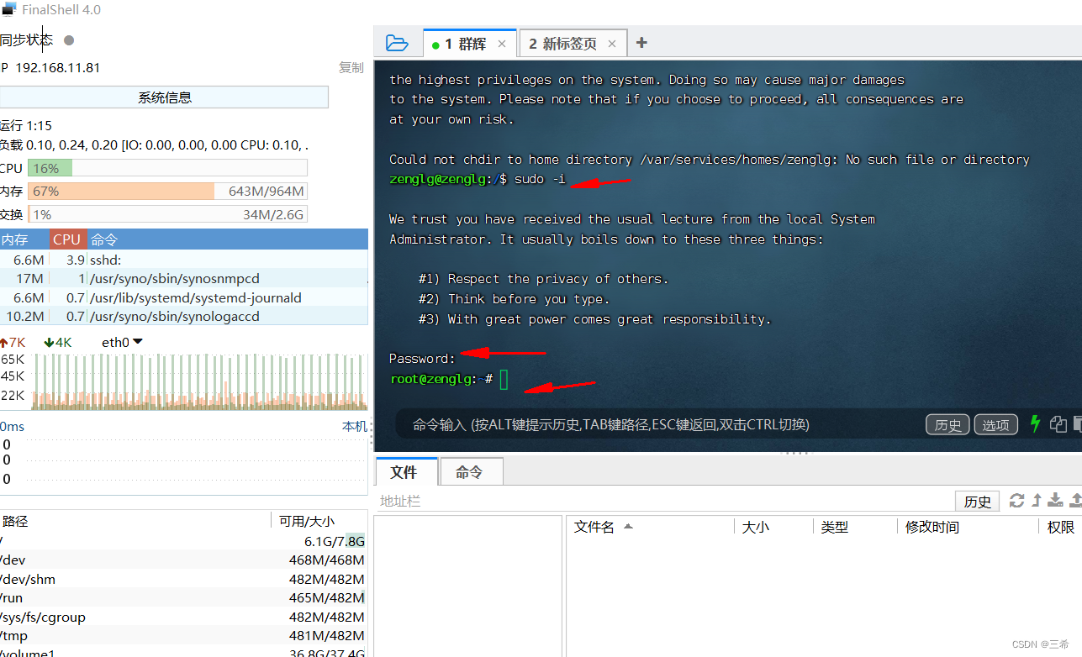The height and width of the screenshot is (657, 1082).
Task: Refresh the remote file list
Action: point(1017,501)
